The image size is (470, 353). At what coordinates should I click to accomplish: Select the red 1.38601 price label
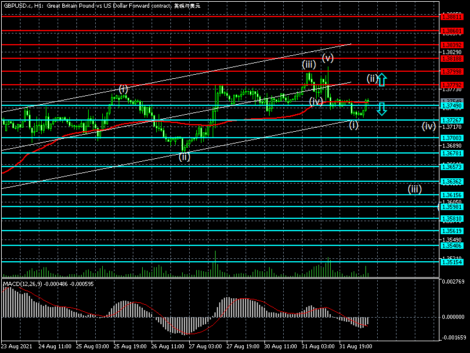click(x=452, y=31)
